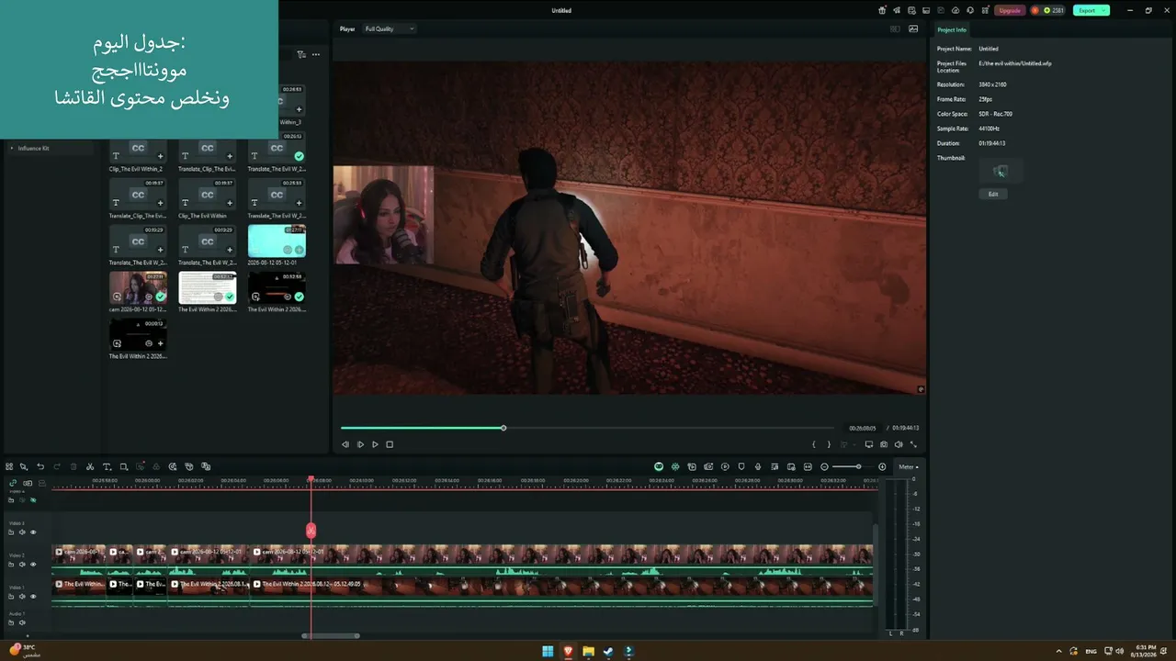The height and width of the screenshot is (661, 1176).
Task: Click the Player panel label
Action: (x=347, y=28)
